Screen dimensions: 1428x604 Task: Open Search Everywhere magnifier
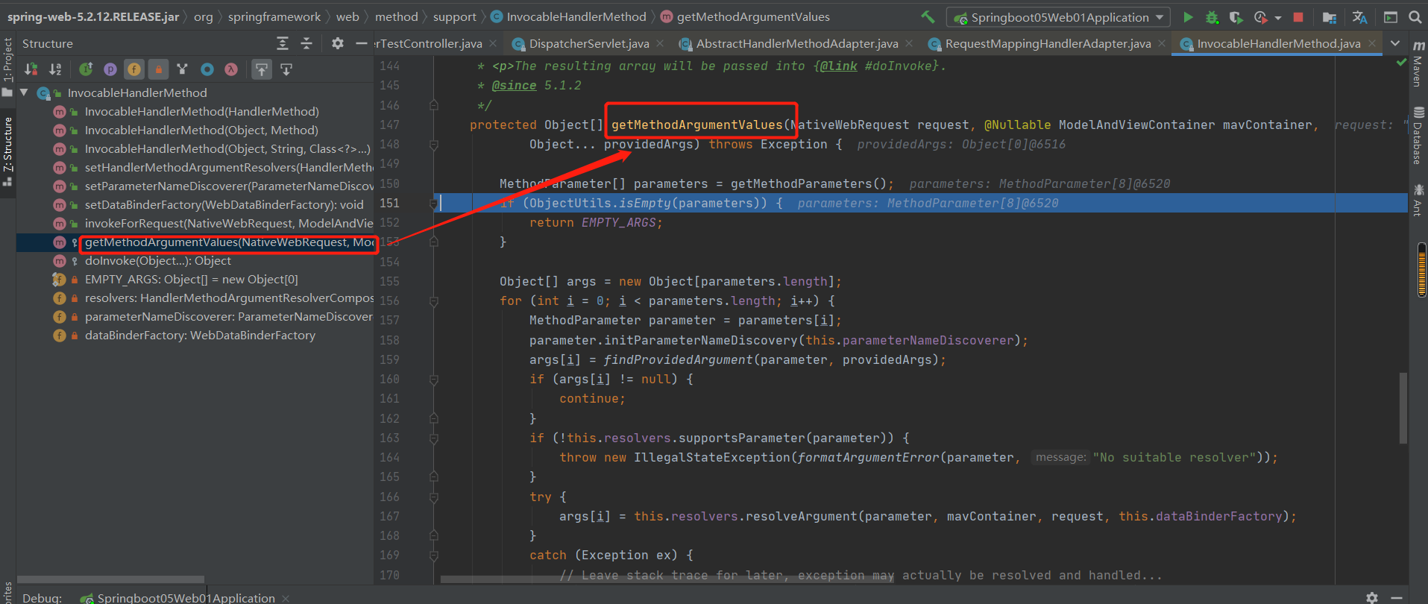tap(1415, 16)
